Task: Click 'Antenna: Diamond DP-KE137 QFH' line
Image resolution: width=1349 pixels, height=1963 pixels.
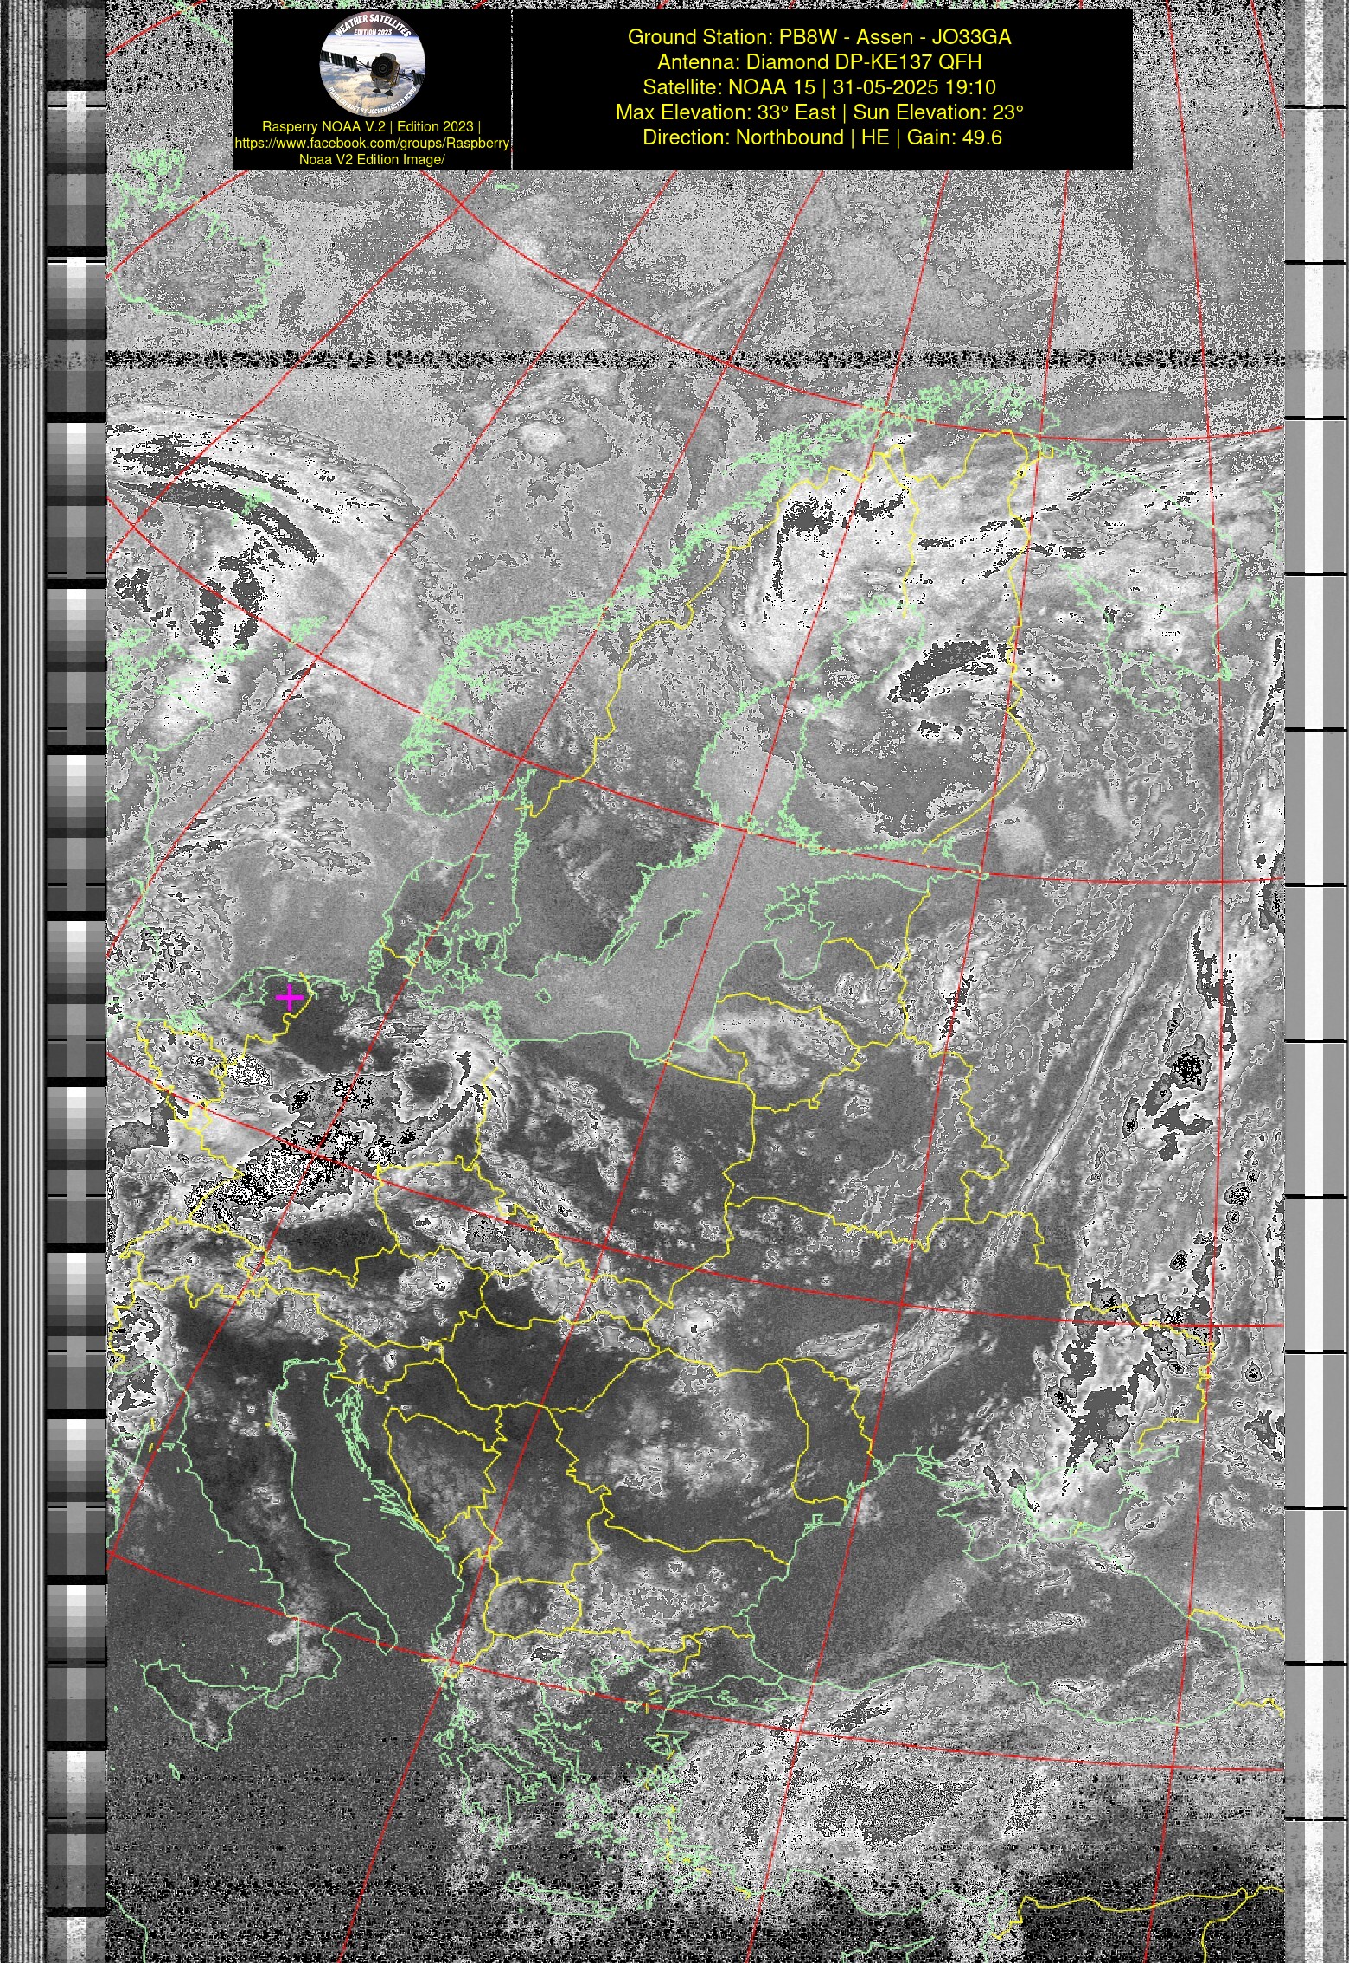Action: tap(820, 62)
